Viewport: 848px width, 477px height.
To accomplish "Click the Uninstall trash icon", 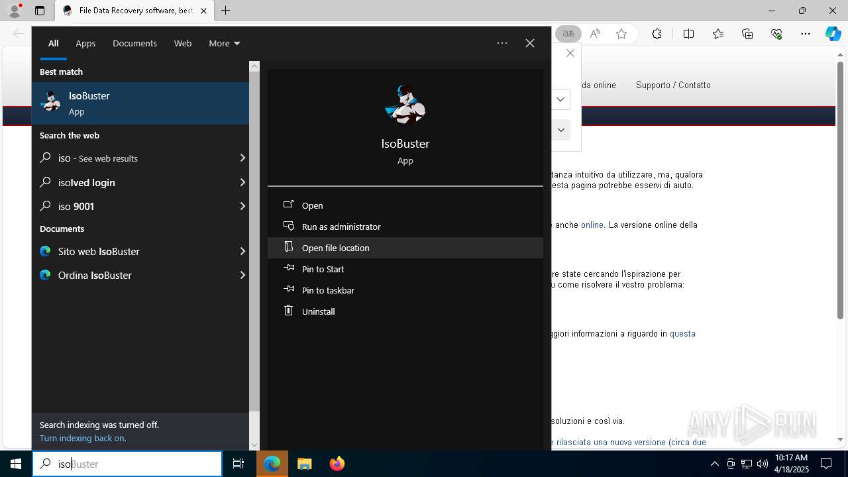I will tap(288, 310).
